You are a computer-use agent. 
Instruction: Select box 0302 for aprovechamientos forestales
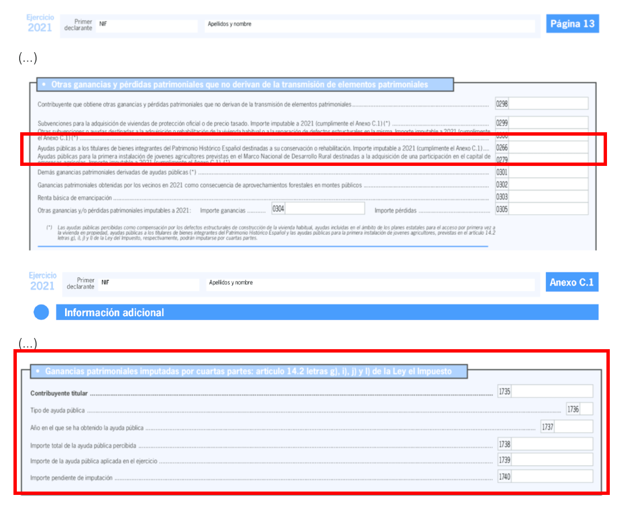point(548,184)
